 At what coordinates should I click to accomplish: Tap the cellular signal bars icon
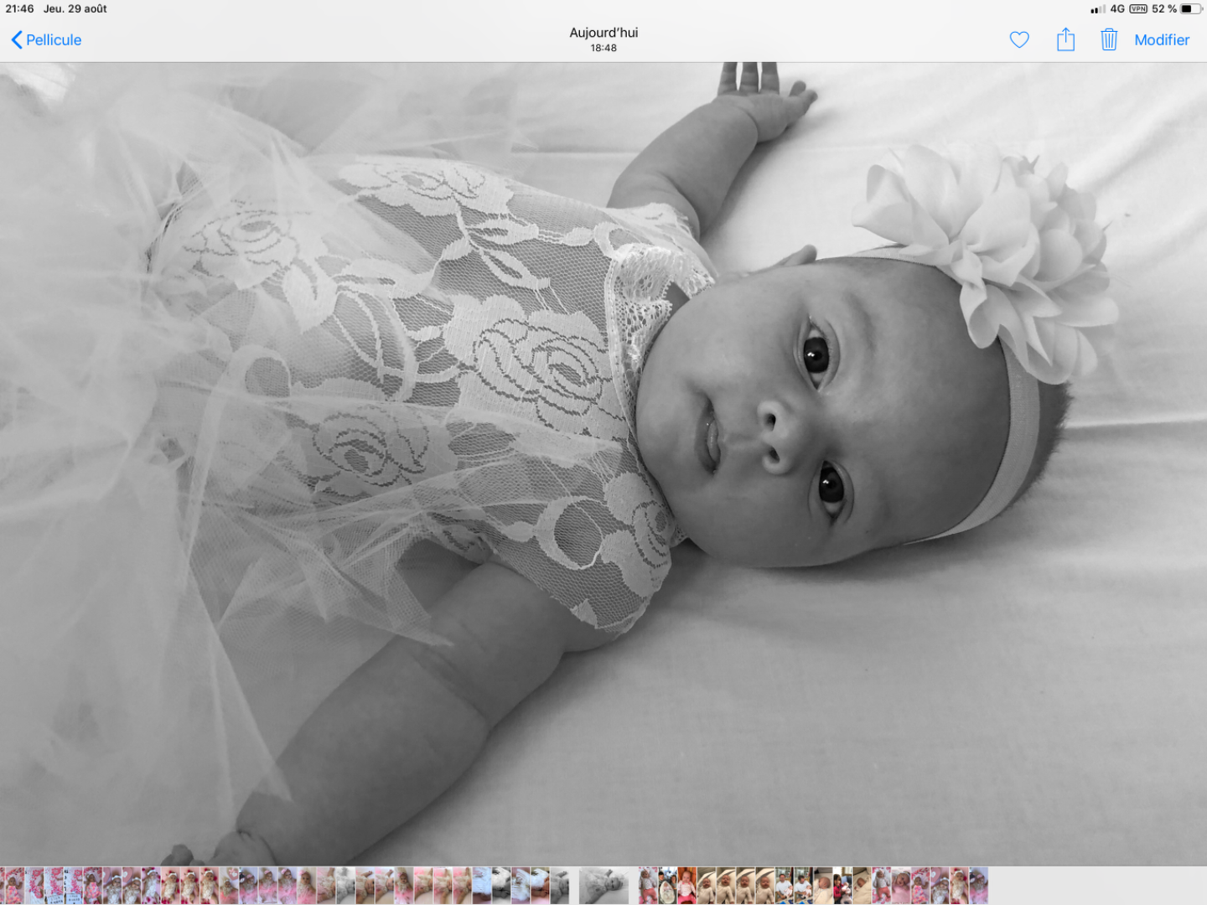(1097, 9)
